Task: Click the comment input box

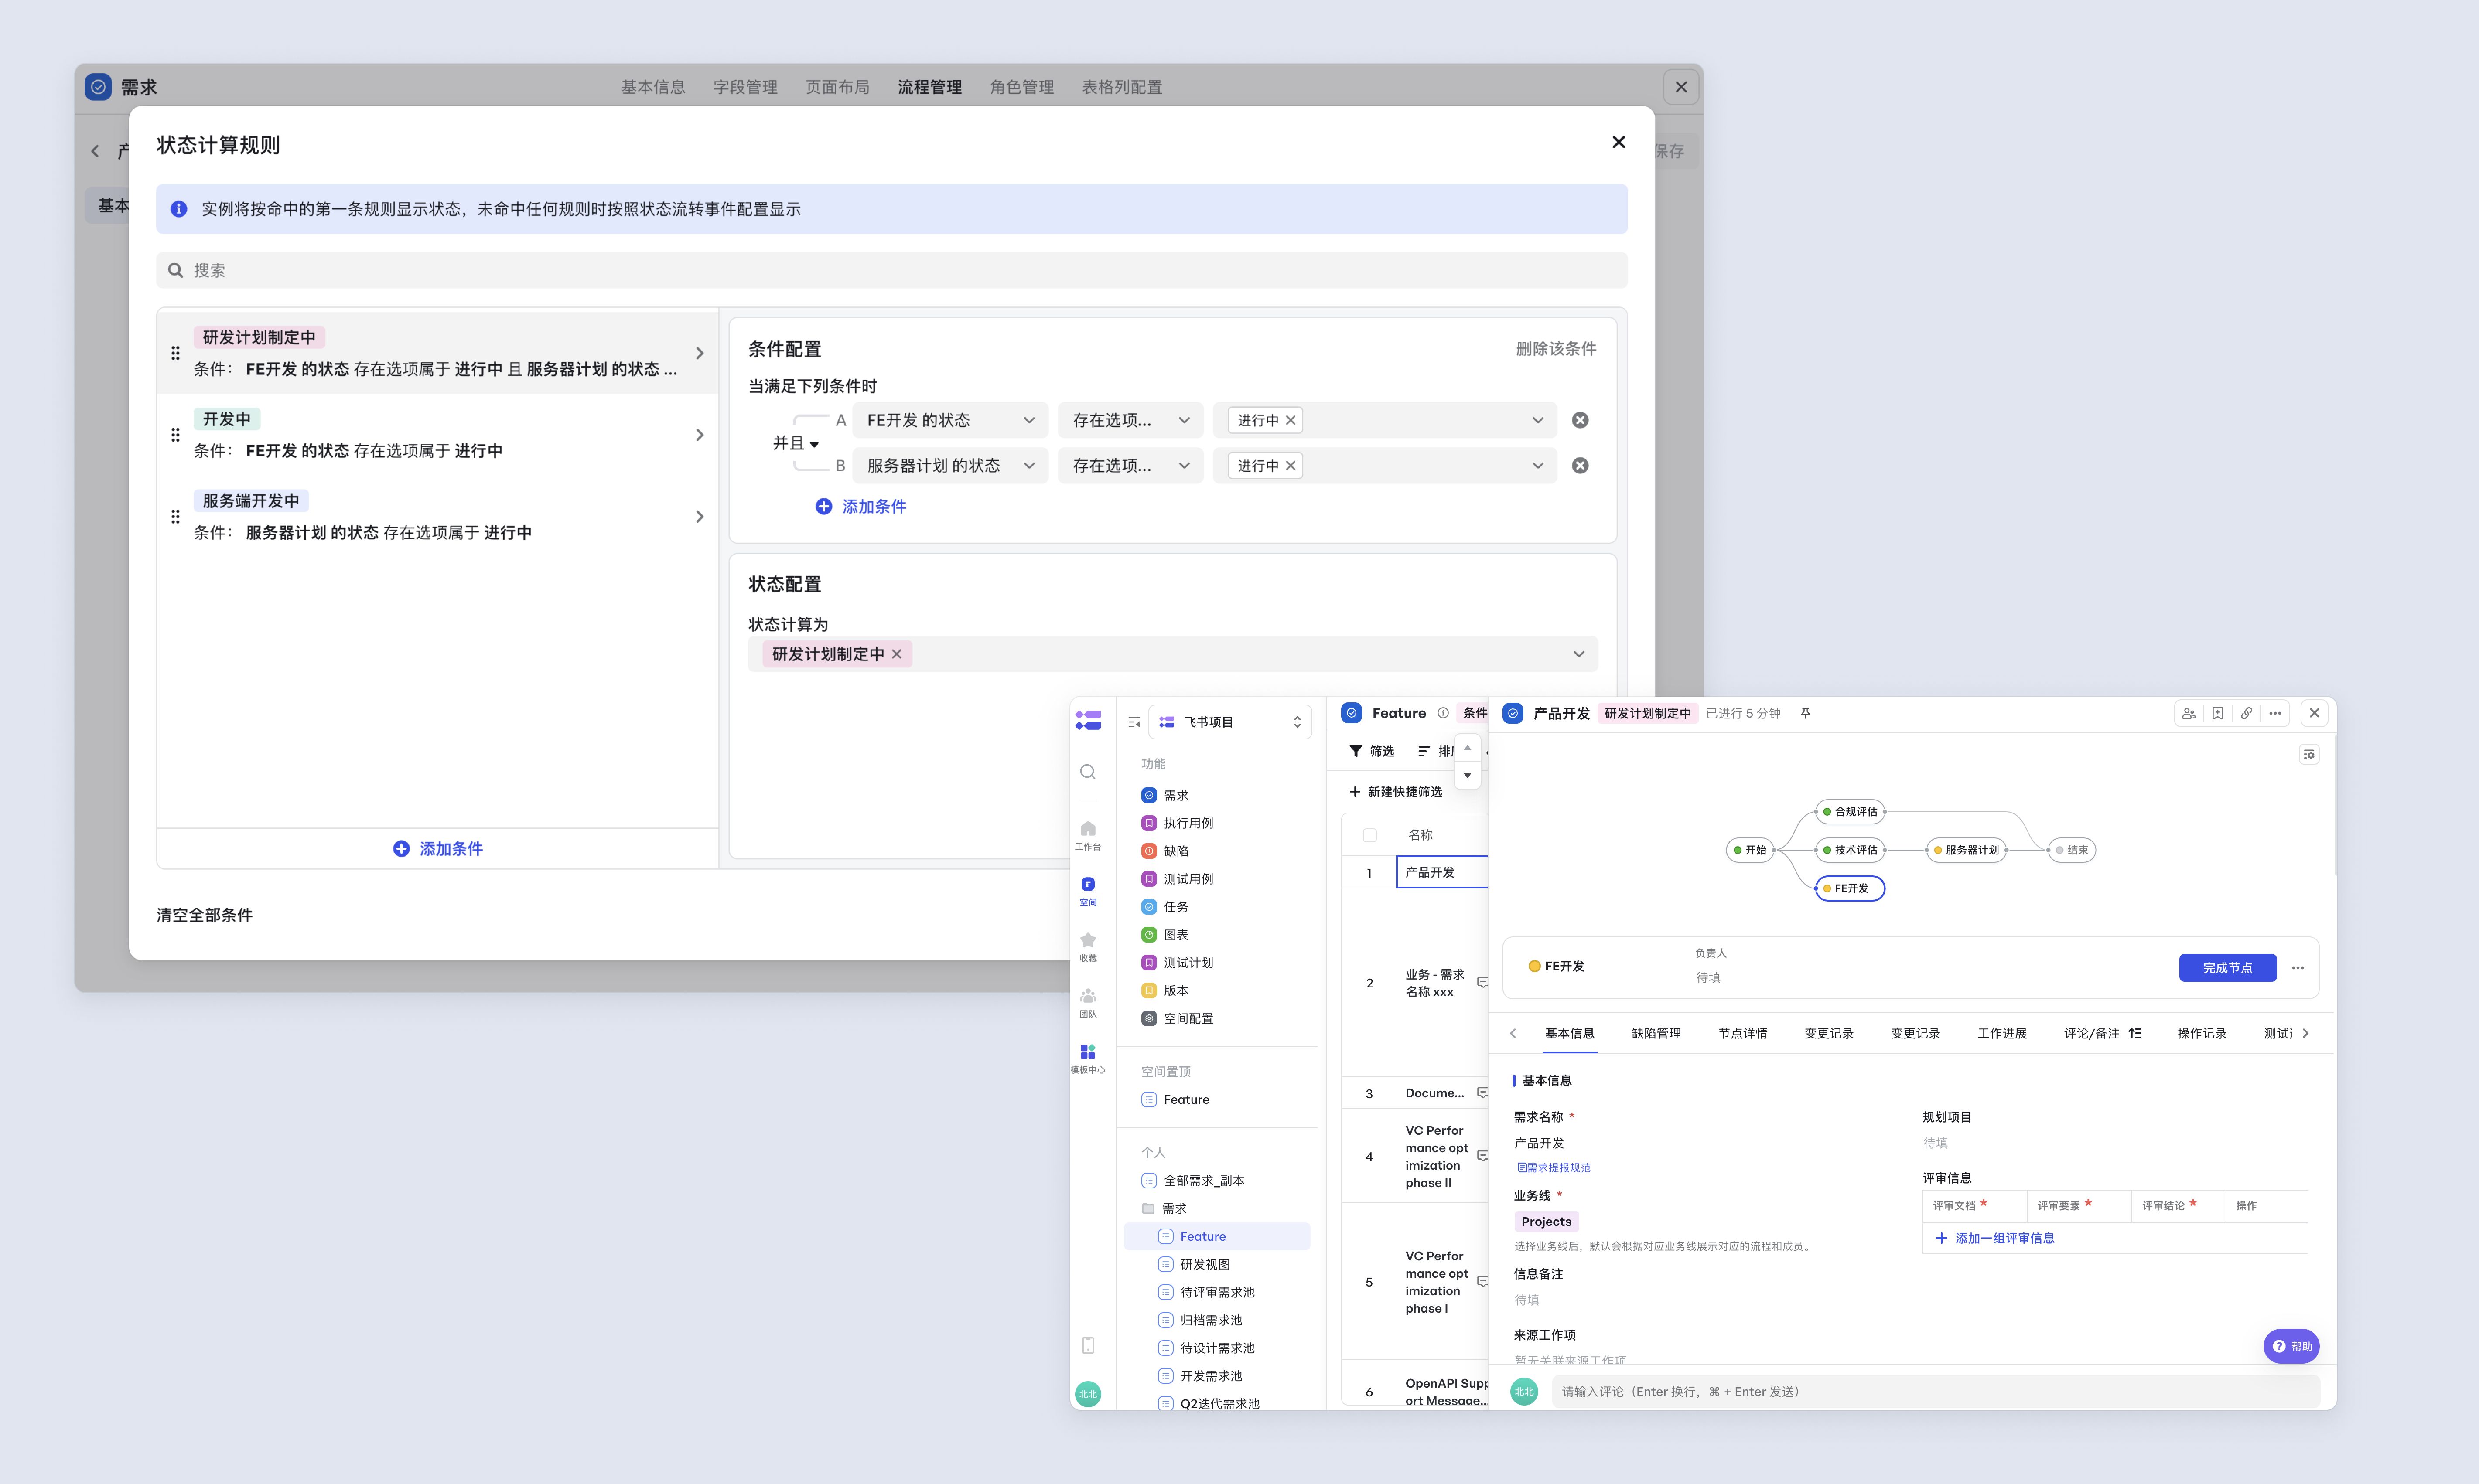Action: coord(1935,1391)
